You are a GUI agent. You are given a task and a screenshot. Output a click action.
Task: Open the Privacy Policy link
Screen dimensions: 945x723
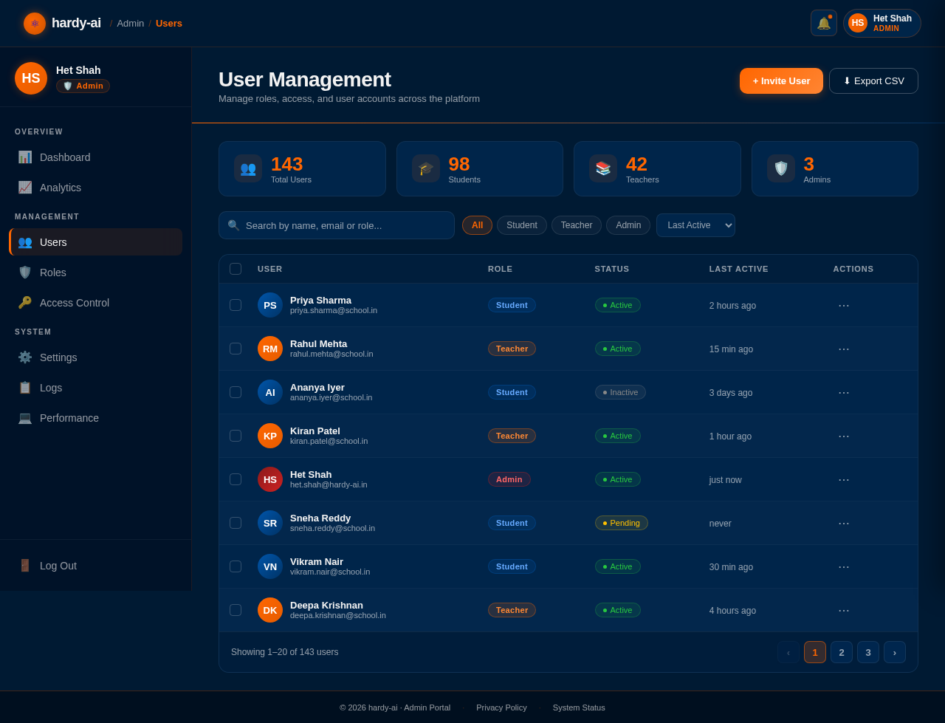[501, 707]
